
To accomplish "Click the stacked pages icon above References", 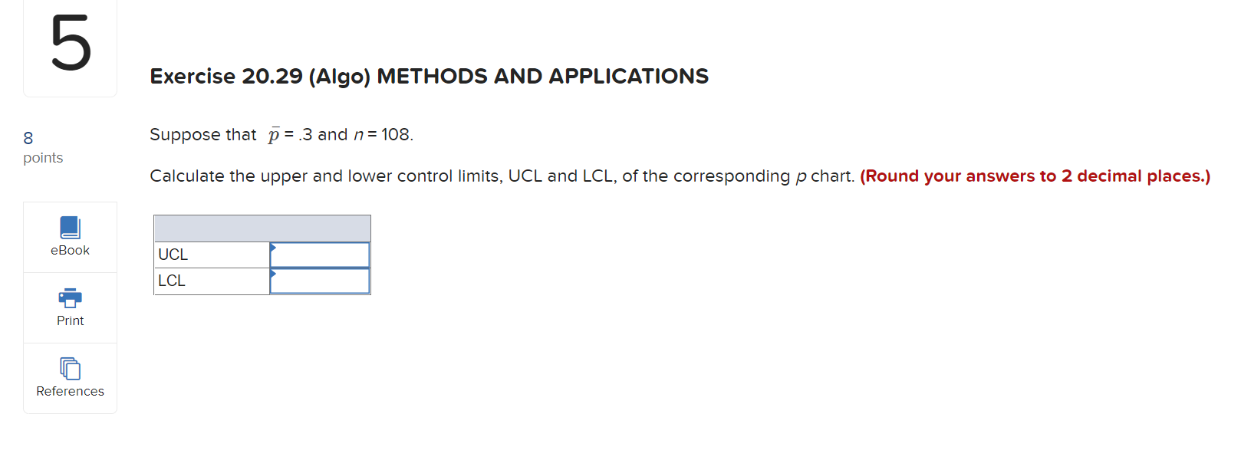I will [x=70, y=368].
